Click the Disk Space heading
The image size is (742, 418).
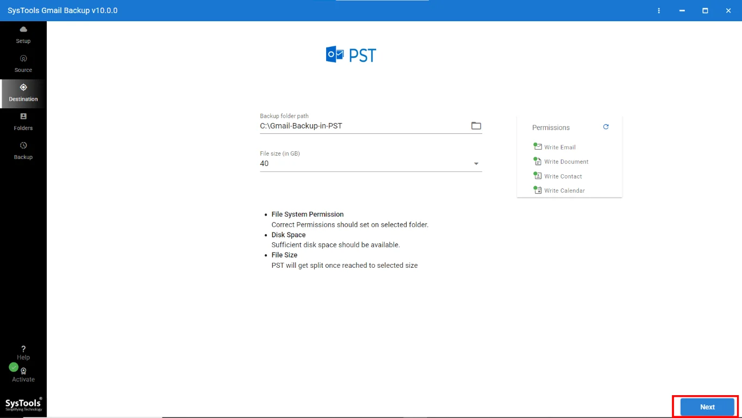click(x=289, y=235)
